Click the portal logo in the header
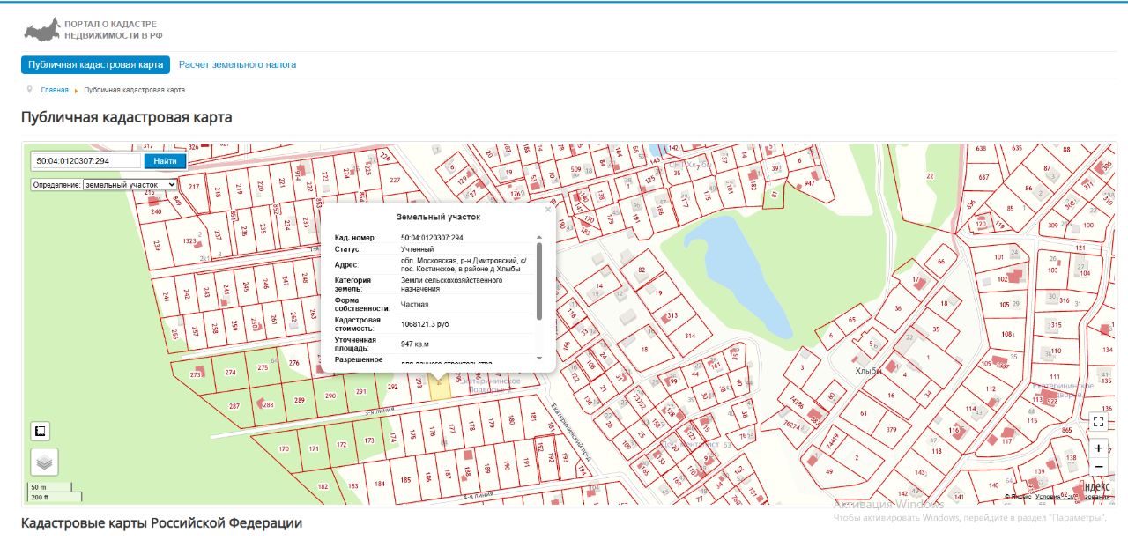This screenshot has width=1128, height=540. pos(93,30)
